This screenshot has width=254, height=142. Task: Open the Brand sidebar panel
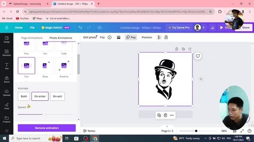tap(7, 79)
